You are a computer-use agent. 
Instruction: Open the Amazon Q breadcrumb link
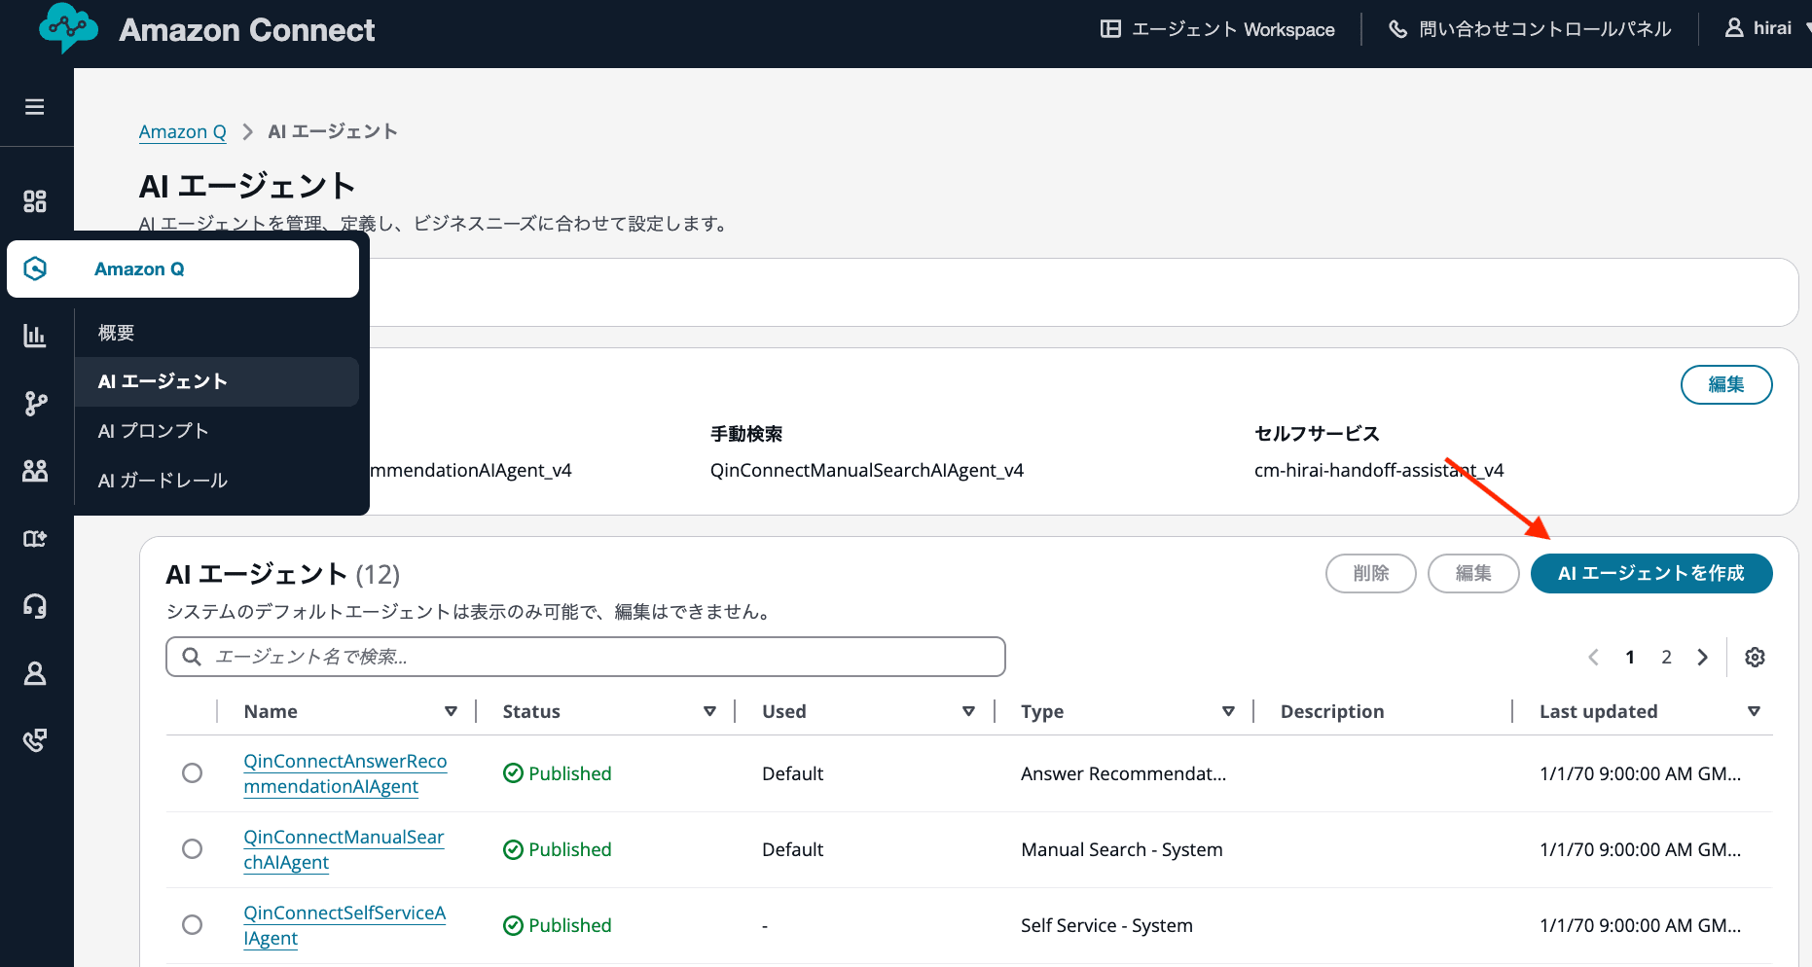tap(182, 131)
